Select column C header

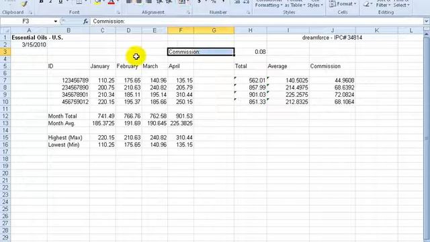click(x=102, y=30)
